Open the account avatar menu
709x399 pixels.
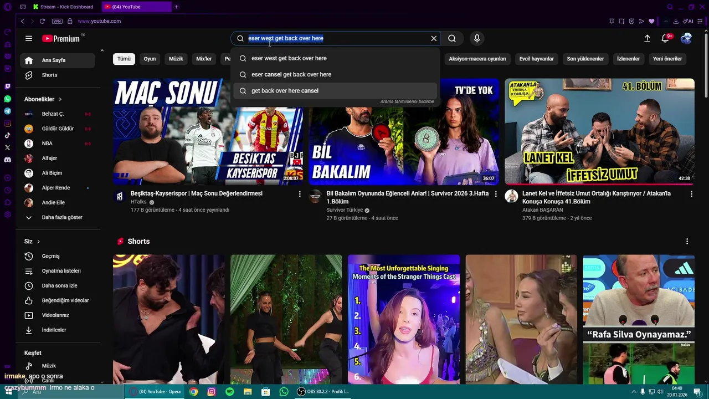(686, 38)
